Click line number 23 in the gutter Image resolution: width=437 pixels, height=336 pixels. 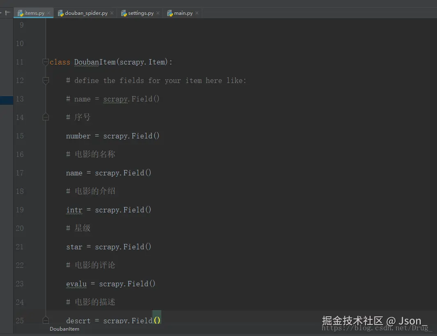[20, 284]
